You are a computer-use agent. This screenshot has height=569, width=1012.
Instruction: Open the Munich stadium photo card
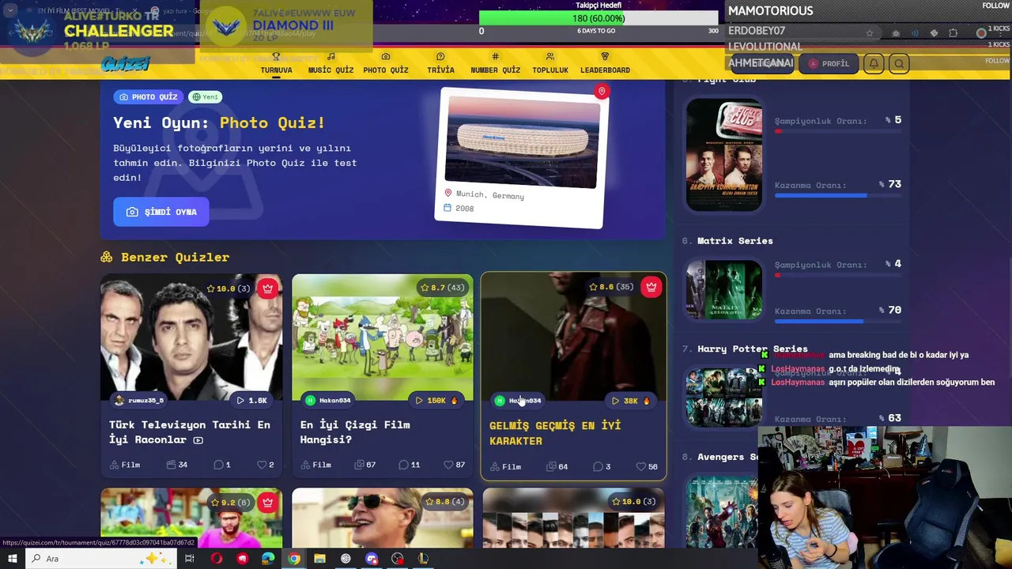click(522, 157)
